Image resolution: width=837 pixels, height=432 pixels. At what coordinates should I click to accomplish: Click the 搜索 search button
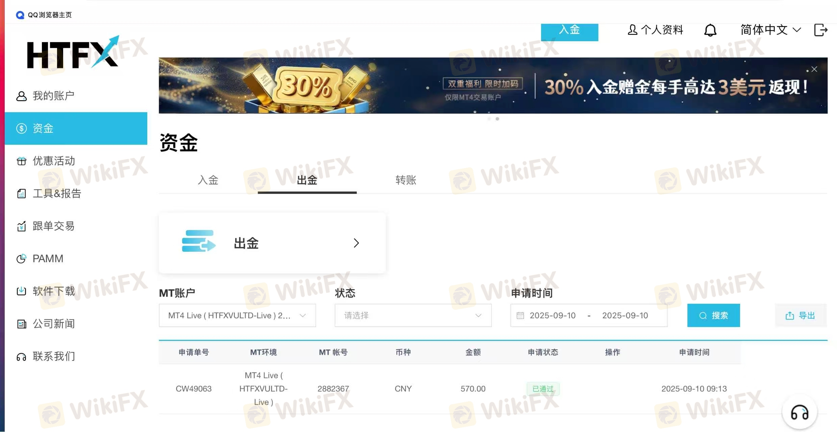point(713,316)
